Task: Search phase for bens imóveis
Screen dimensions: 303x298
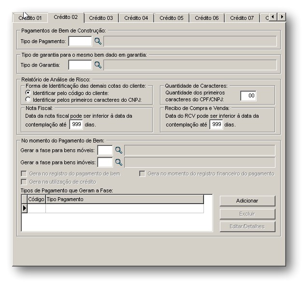Action: tap(119, 162)
